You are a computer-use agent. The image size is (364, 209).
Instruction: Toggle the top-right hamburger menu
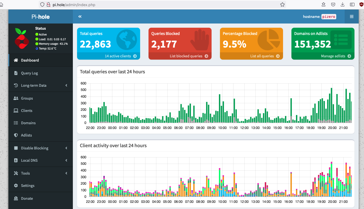coord(351,17)
